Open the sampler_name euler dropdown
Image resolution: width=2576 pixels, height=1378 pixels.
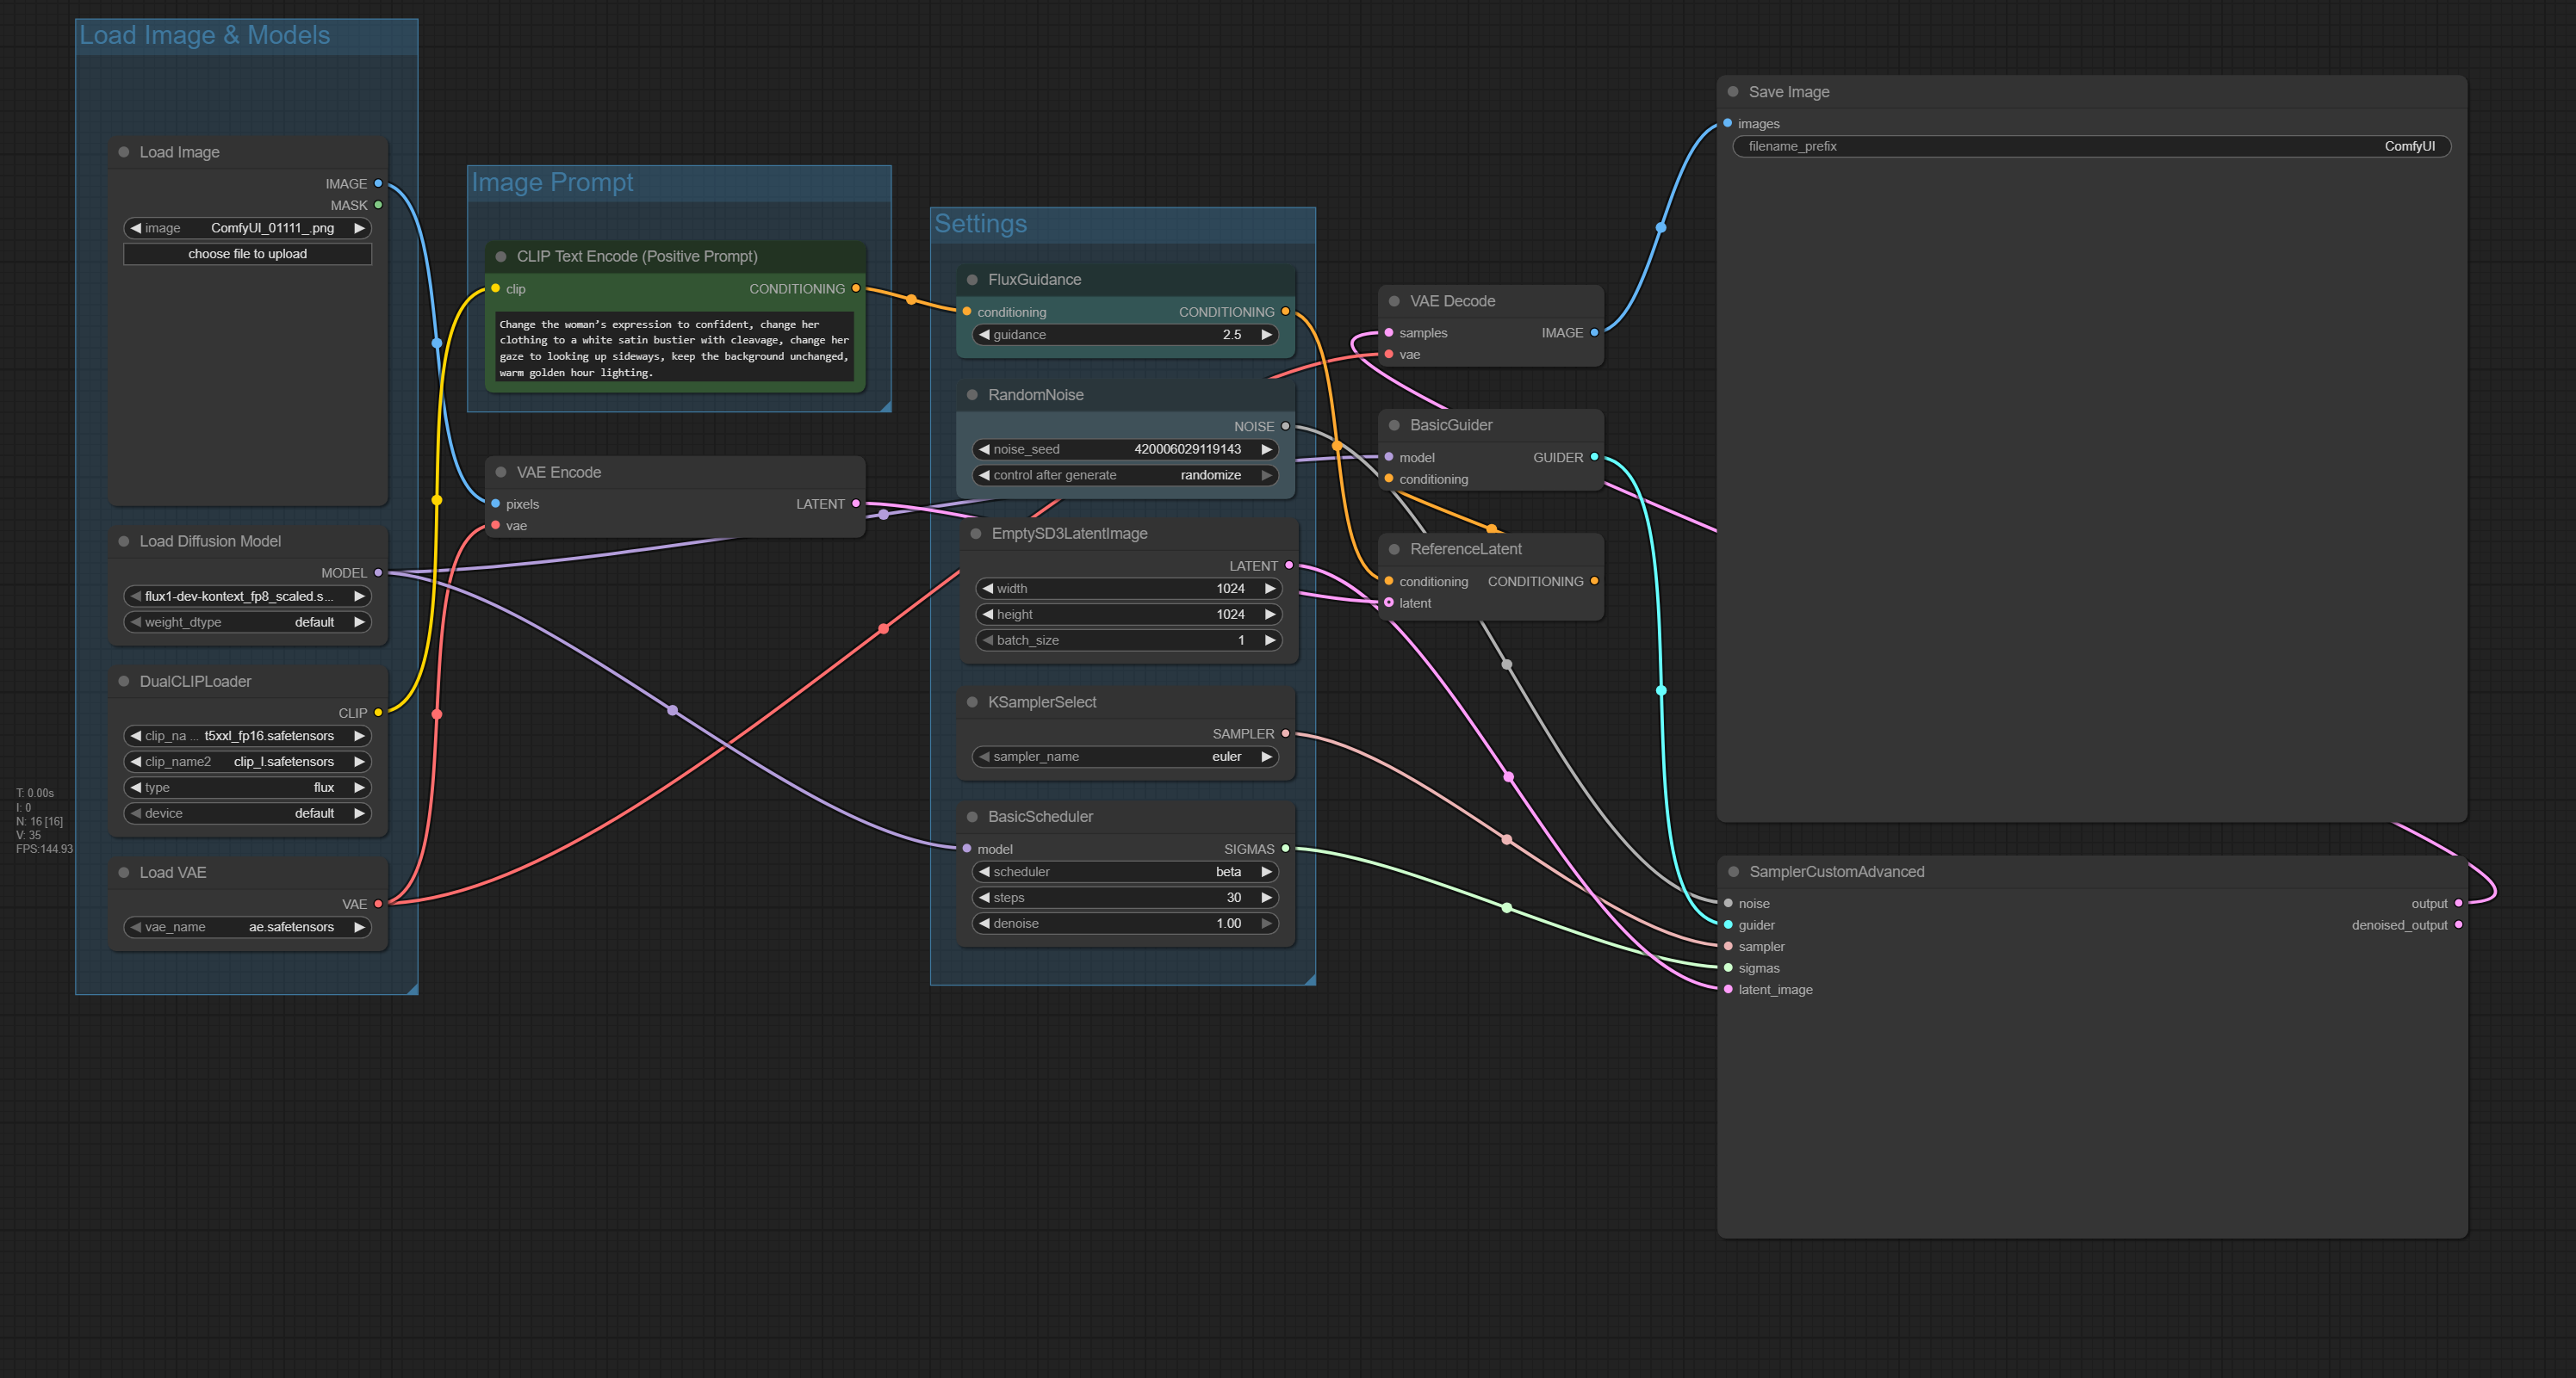click(1126, 757)
